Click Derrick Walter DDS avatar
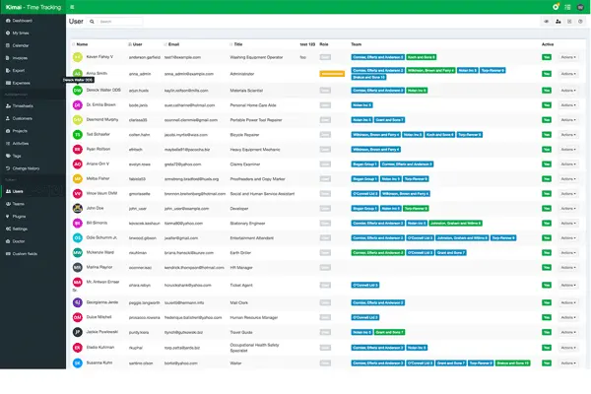The image size is (591, 394). click(x=77, y=89)
